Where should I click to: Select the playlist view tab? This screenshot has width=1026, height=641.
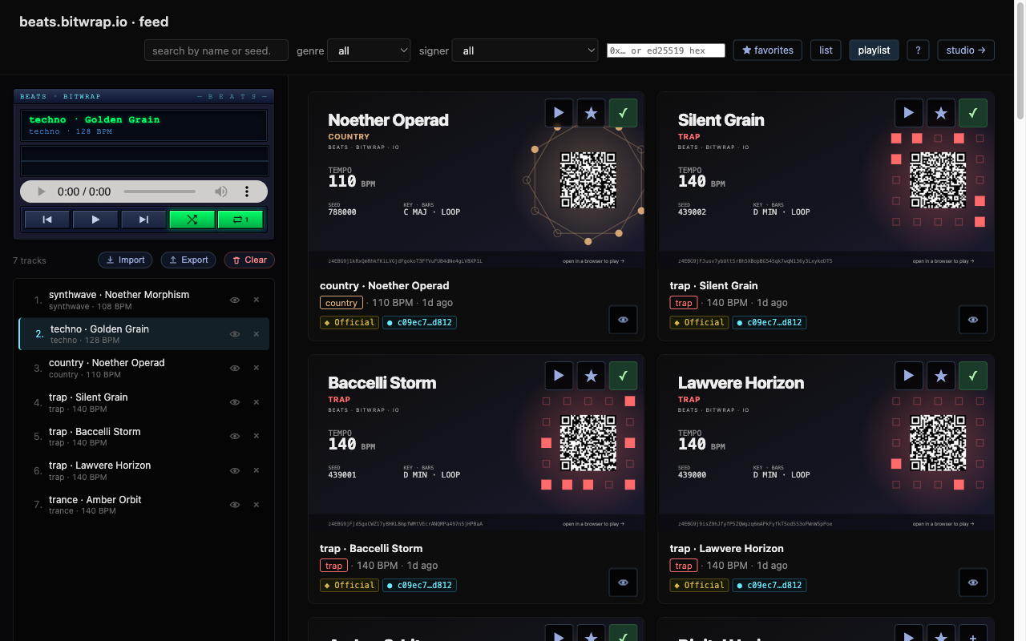click(x=874, y=50)
